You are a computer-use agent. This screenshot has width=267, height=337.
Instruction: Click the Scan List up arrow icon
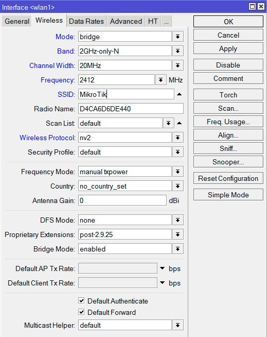(x=179, y=123)
